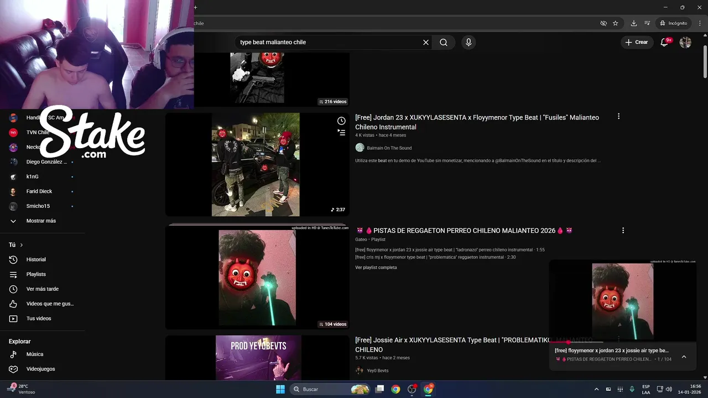Start voice search with the microphone icon
The width and height of the screenshot is (708, 398).
tap(468, 42)
